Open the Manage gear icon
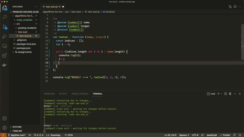 pyautogui.click(x=4, y=128)
